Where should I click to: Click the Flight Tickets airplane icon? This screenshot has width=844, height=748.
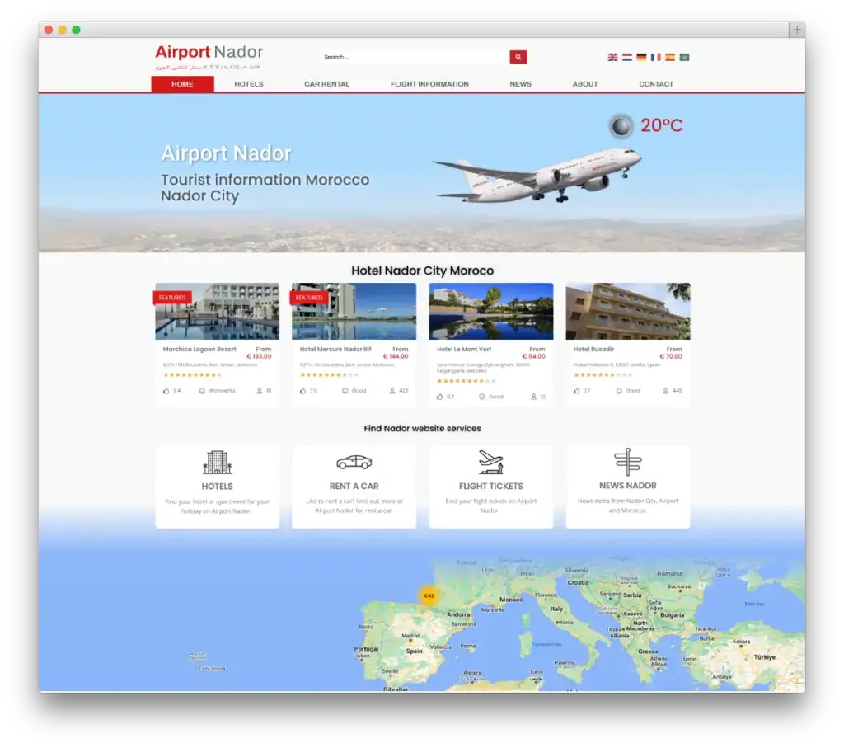click(491, 462)
